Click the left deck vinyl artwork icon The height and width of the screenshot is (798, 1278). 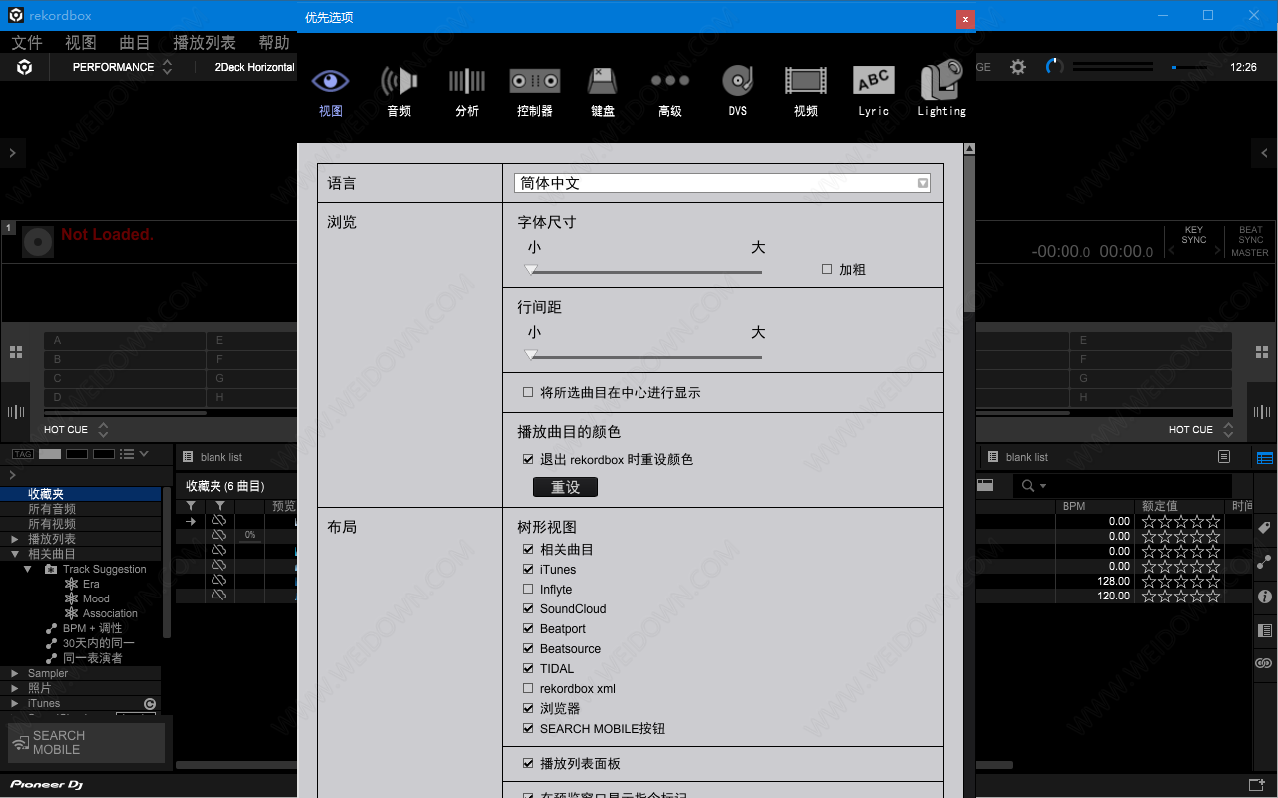pyautogui.click(x=38, y=241)
